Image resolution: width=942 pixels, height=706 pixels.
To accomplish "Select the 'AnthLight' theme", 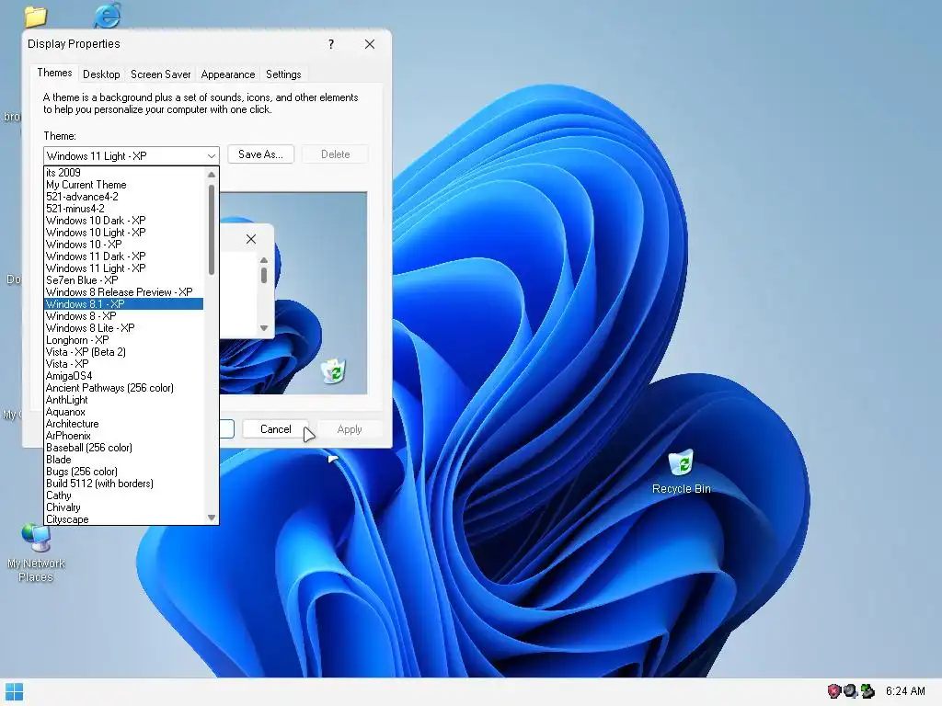I will coord(124,400).
